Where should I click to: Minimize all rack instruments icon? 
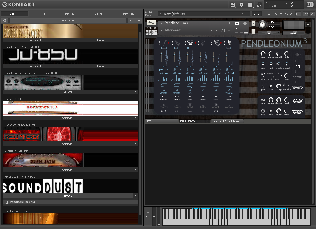tap(312, 14)
